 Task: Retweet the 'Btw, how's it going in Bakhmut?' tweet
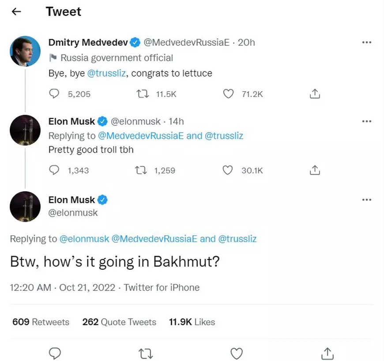click(x=146, y=353)
